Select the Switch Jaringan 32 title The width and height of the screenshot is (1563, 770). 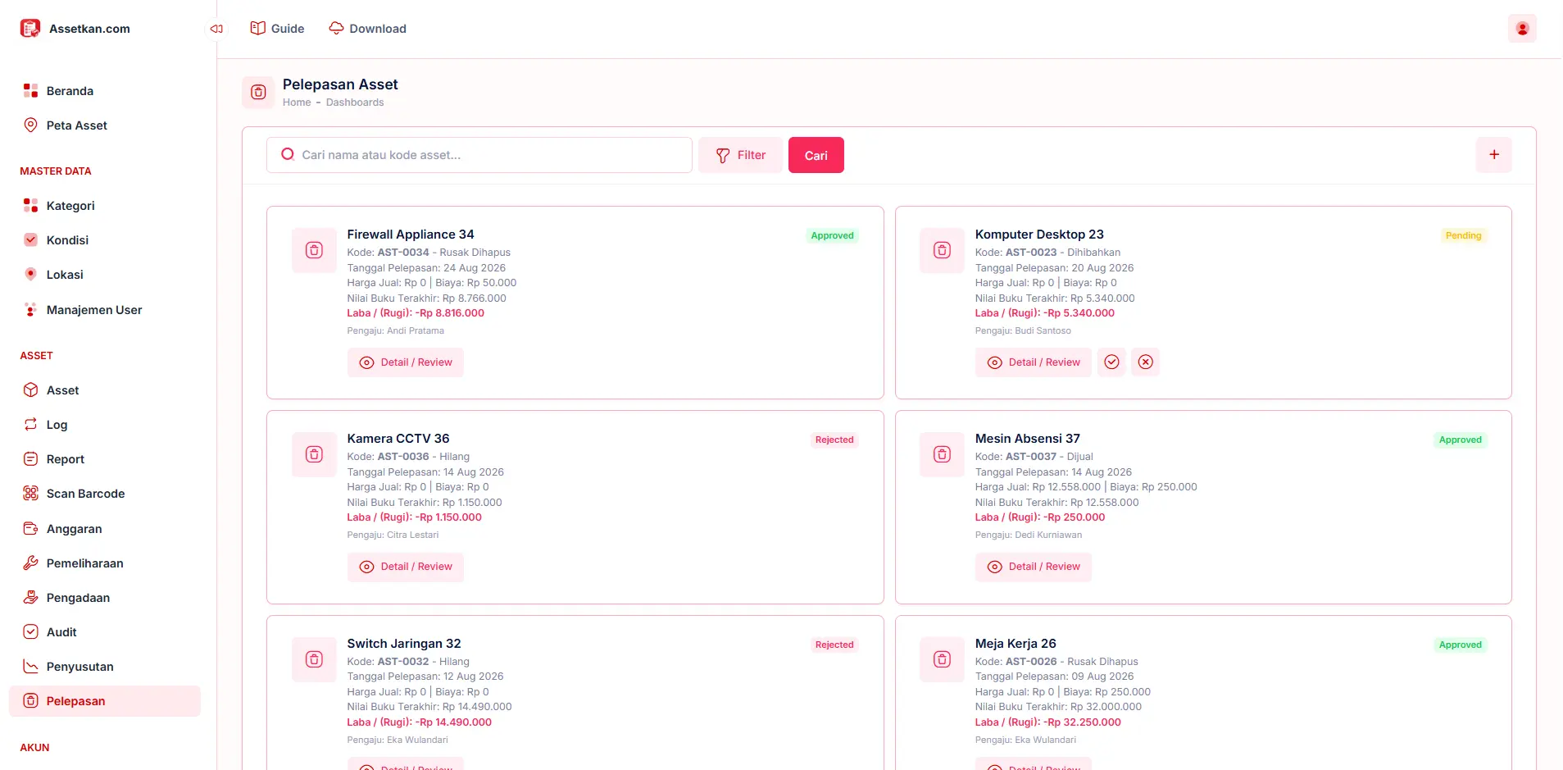point(404,644)
